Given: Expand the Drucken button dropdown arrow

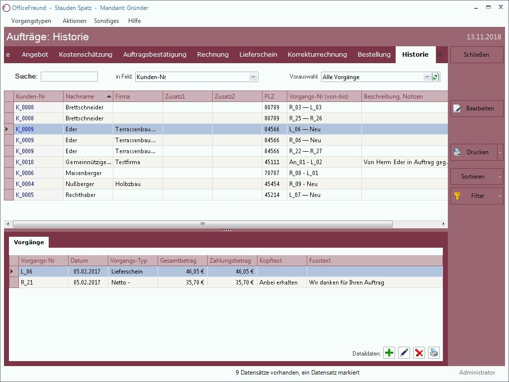Looking at the screenshot, I should pyautogui.click(x=500, y=152).
